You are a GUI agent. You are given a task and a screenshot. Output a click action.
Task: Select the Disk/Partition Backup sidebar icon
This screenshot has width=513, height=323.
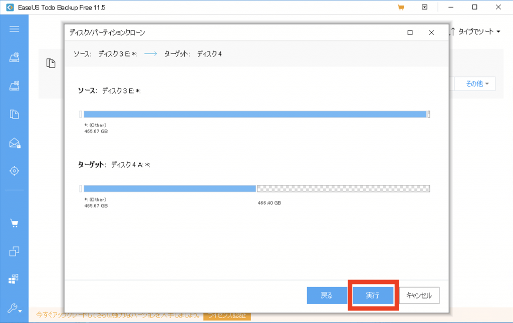(14, 57)
